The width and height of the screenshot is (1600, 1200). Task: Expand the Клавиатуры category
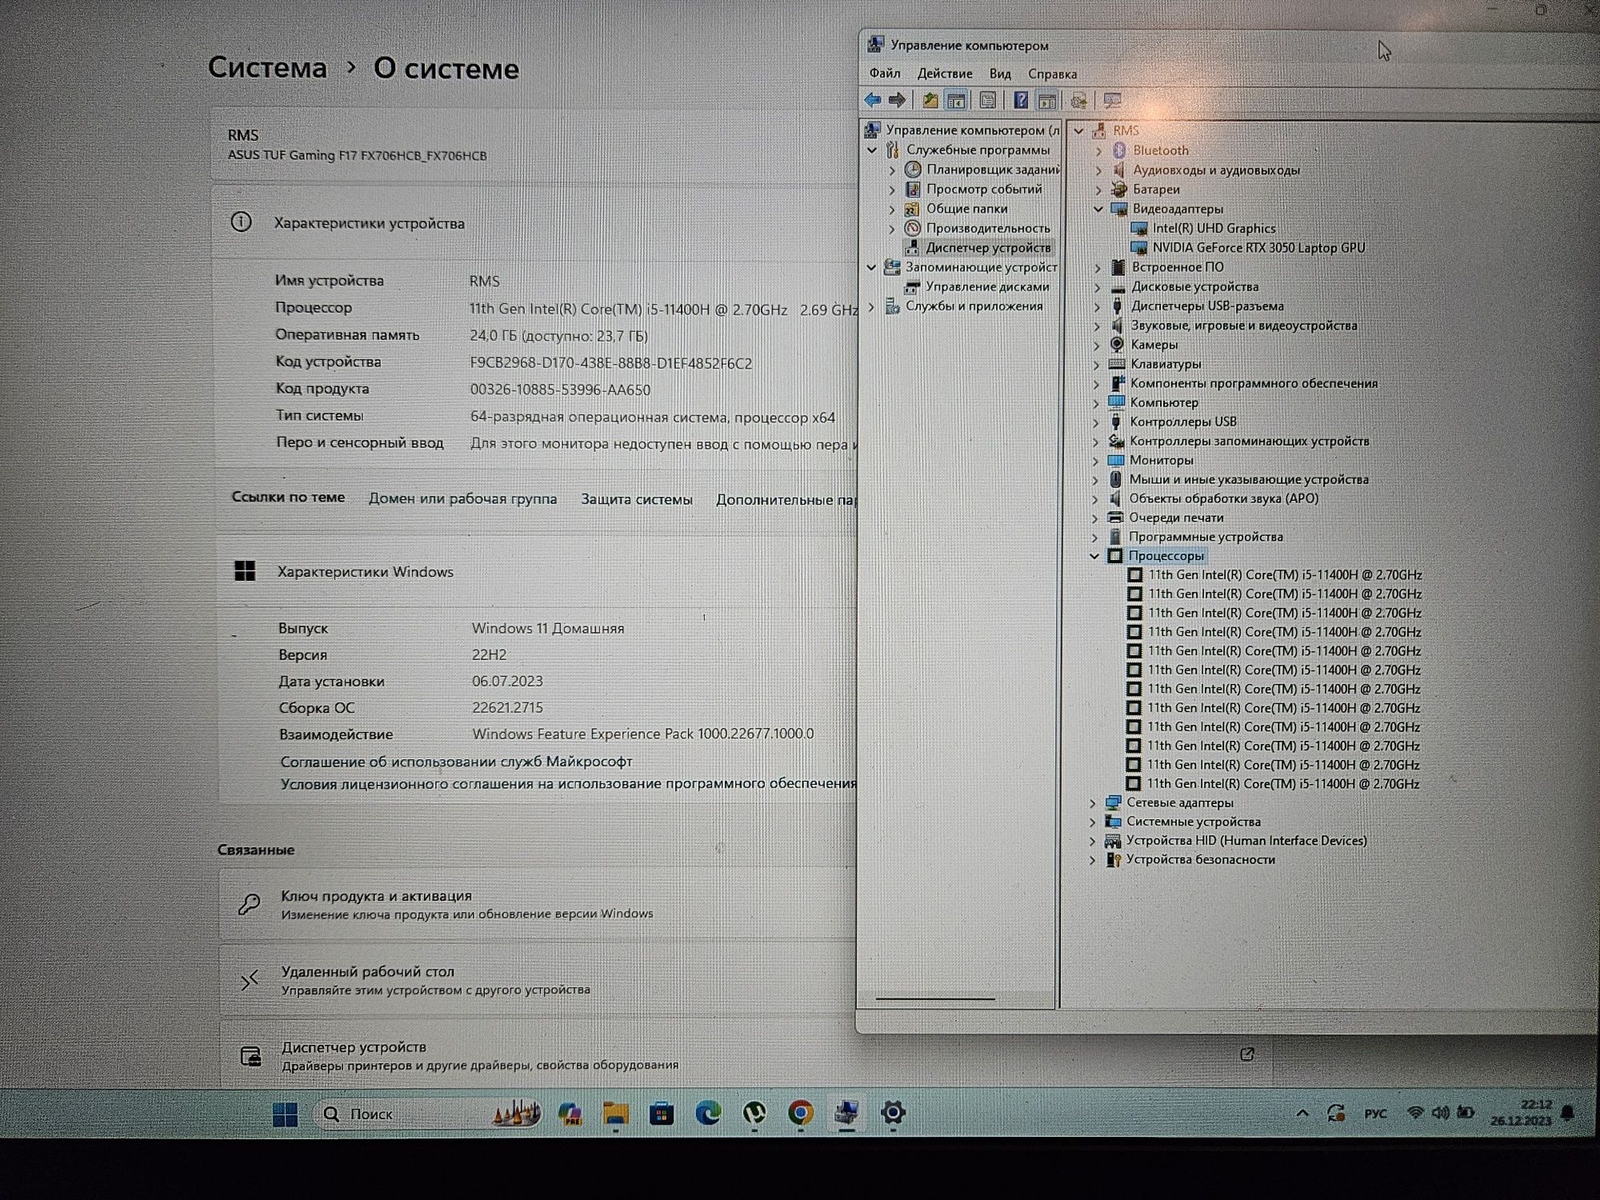tap(1097, 364)
